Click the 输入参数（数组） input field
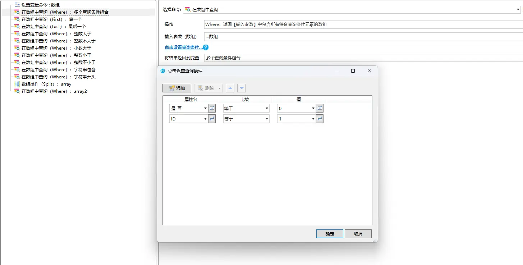This screenshot has height=265, width=523. (x=363, y=37)
